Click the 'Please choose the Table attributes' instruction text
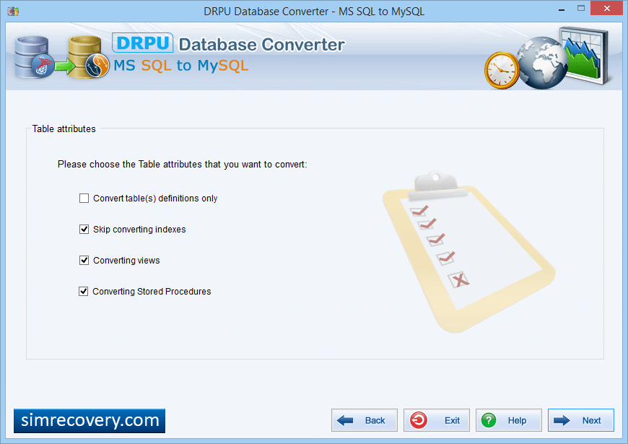 tap(182, 165)
